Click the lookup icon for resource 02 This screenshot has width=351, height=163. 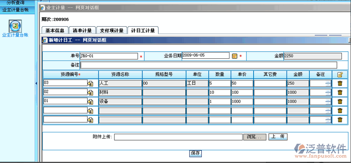pyautogui.click(x=90, y=92)
